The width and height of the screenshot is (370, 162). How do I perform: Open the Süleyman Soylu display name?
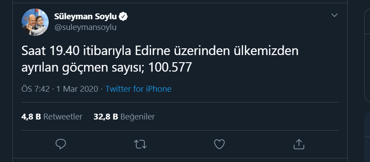[85, 17]
